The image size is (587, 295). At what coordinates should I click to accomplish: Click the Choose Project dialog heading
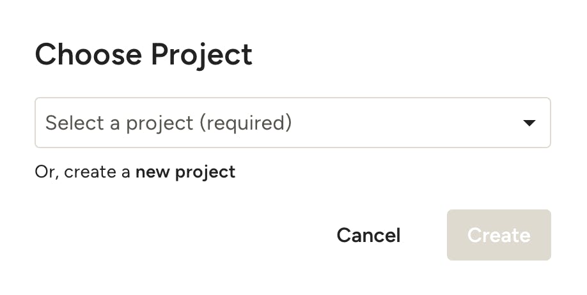pos(143,55)
